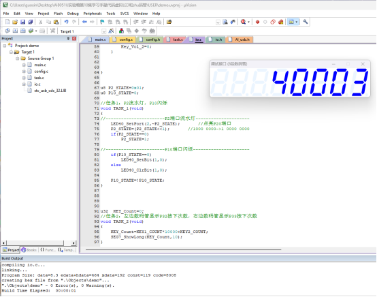The height and width of the screenshot is (297, 377).
Task: Click the Project panel horizontal scrollbar
Action: (x=39, y=243)
